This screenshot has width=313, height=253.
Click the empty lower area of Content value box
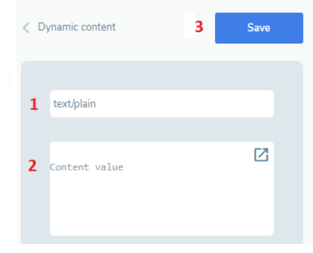(x=162, y=207)
